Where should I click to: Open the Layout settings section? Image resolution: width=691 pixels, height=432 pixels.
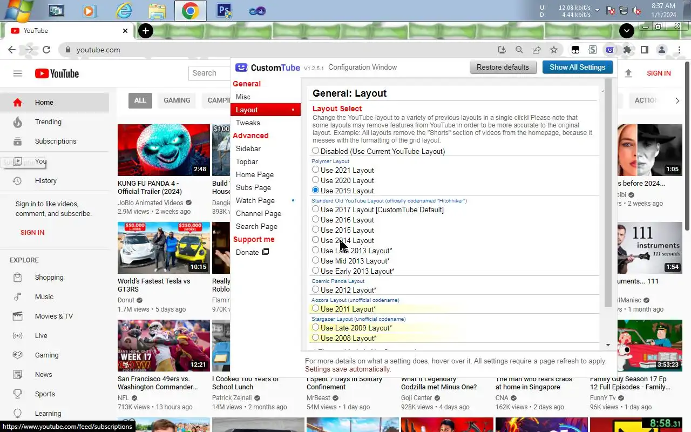(265, 110)
